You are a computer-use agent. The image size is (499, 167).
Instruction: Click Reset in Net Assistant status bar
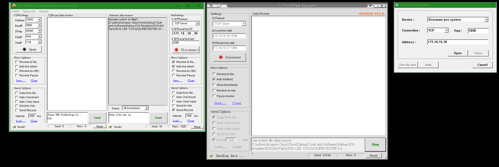374,156
